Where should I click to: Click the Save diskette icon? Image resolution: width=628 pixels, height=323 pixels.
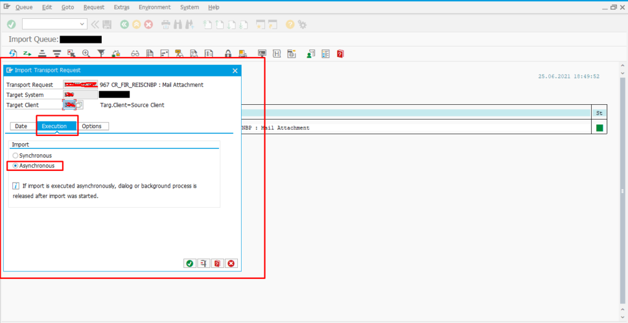click(x=107, y=25)
